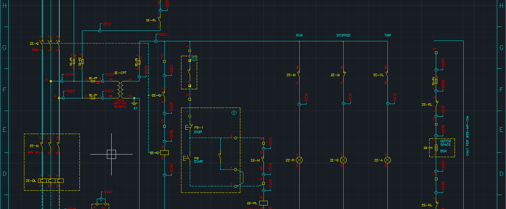This screenshot has width=506, height=209.
Task: Click the 2E-R run indicator lamp symbol
Action: coord(299,160)
